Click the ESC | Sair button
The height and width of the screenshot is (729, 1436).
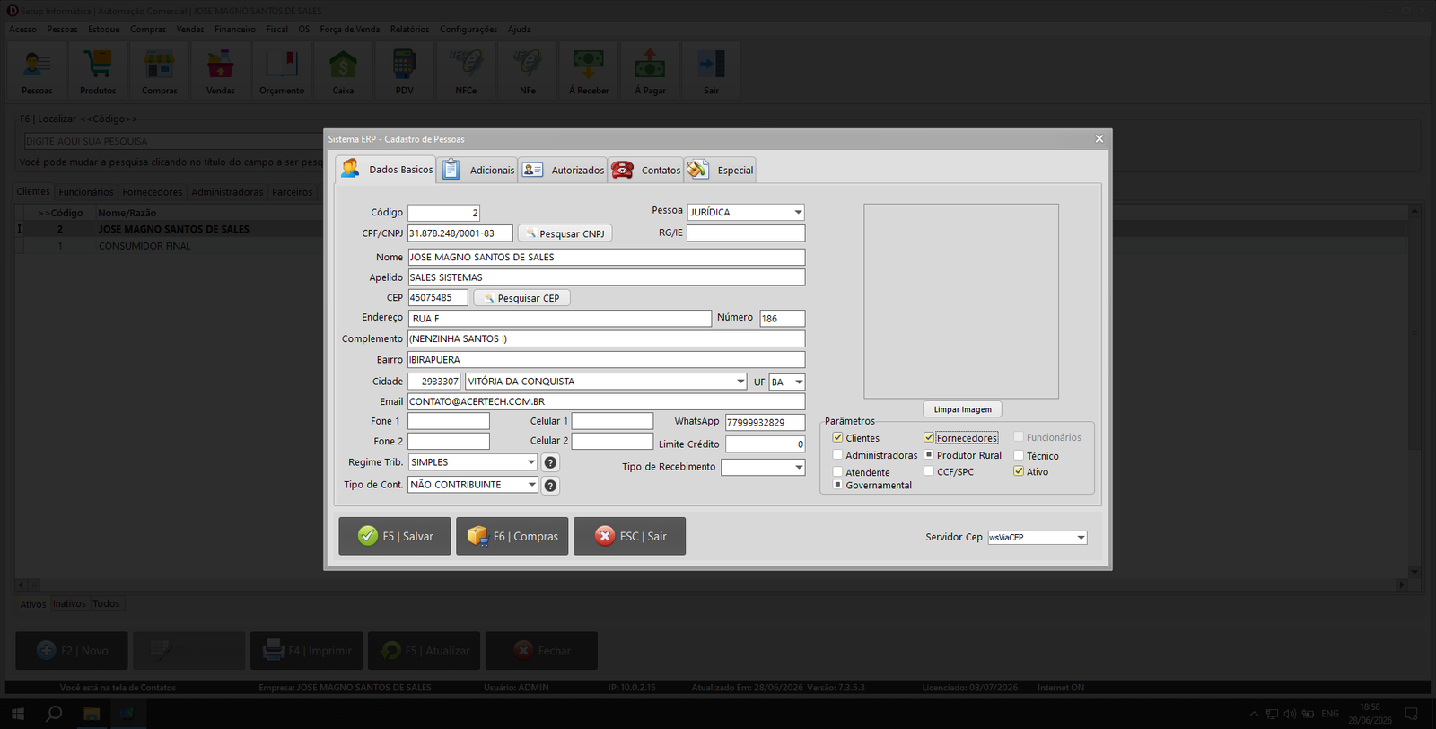(630, 536)
